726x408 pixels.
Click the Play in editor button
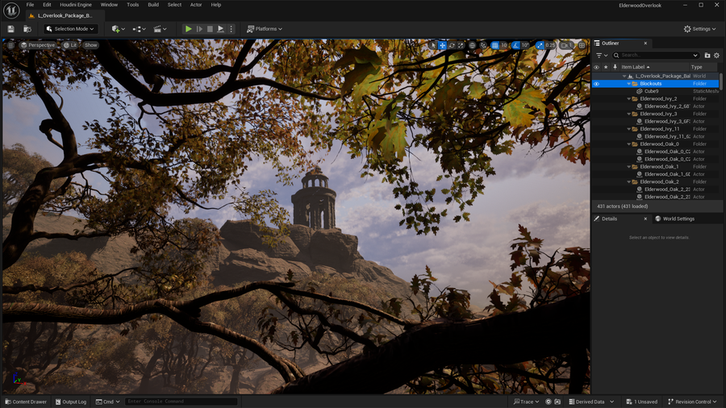click(188, 29)
